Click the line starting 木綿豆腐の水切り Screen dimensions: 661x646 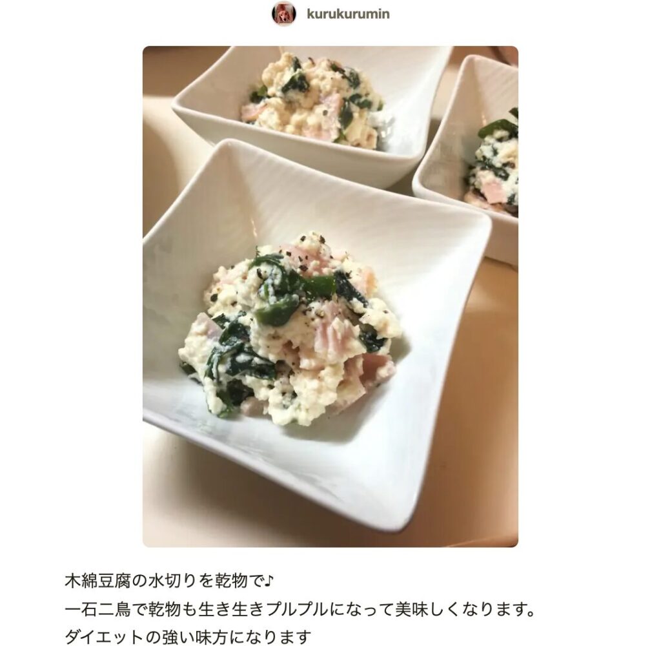click(170, 581)
